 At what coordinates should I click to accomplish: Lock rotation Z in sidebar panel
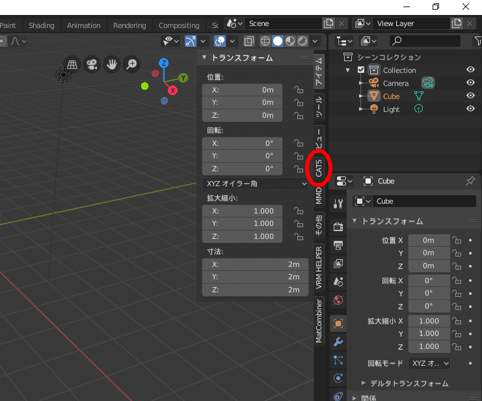[x=299, y=169]
